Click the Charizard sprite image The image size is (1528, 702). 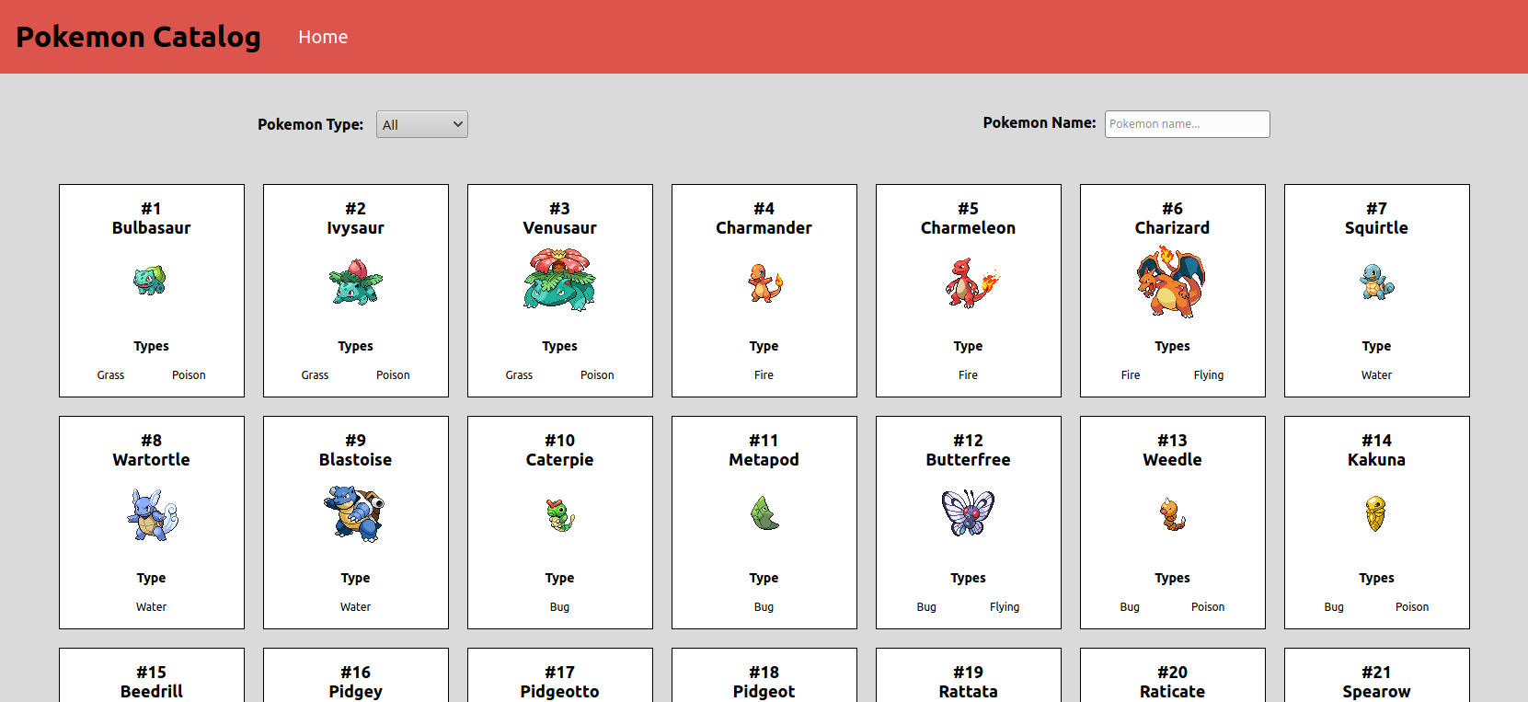tap(1172, 282)
